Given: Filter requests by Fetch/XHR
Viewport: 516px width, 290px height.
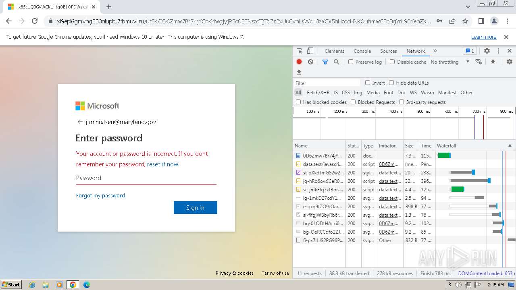Looking at the screenshot, I should point(318,93).
